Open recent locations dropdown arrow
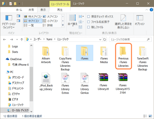Viewport: 154px width, 119px height. pyautogui.click(x=17, y=39)
